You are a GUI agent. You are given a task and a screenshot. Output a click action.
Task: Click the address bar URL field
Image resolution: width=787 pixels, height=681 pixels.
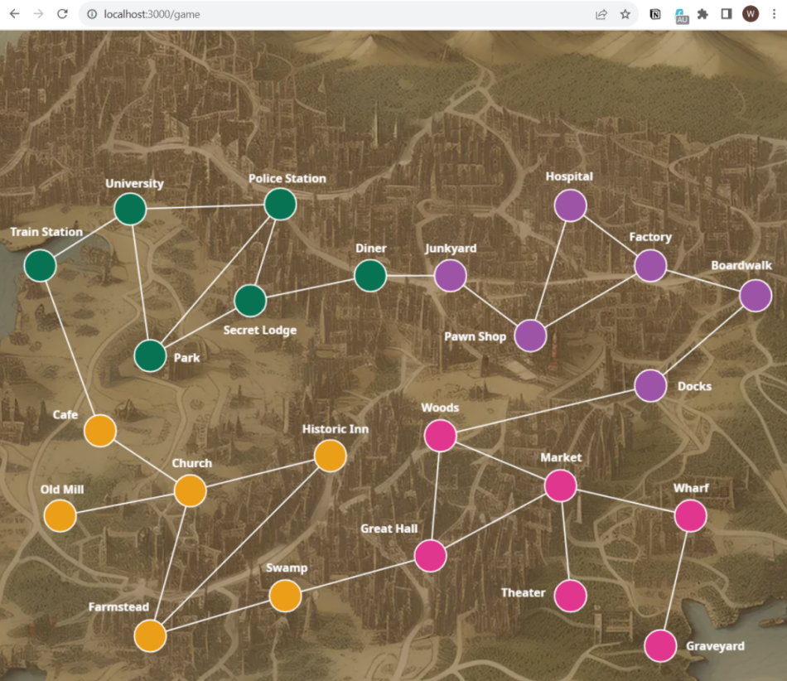[x=331, y=14]
